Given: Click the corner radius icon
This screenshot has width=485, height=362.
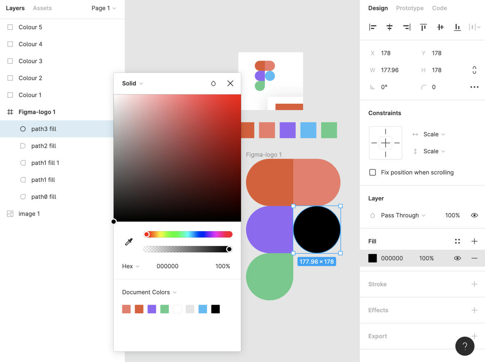Looking at the screenshot, I should click(x=424, y=87).
